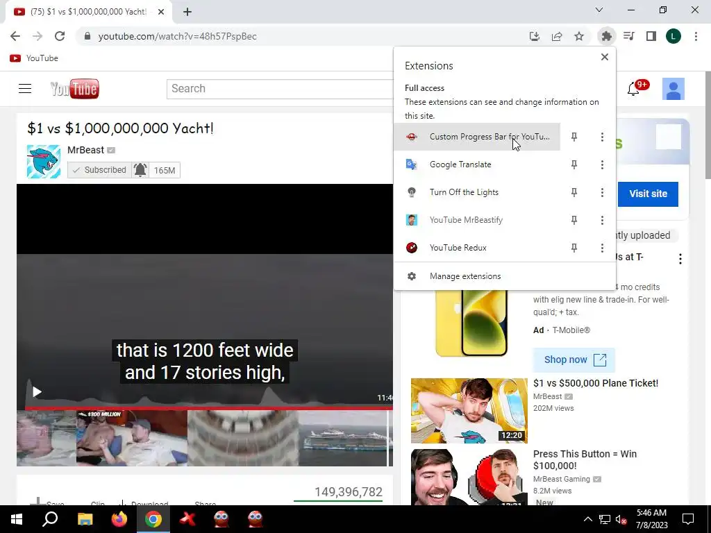
Task: Open tab search chevron
Action: 599,10
